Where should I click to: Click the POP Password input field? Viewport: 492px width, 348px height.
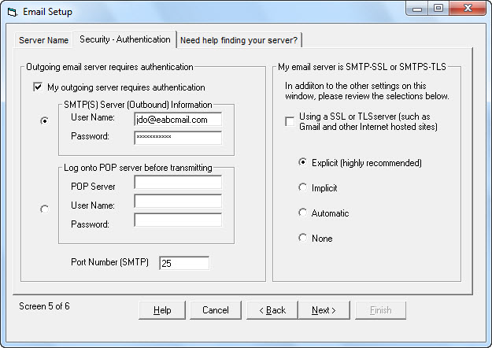(178, 220)
